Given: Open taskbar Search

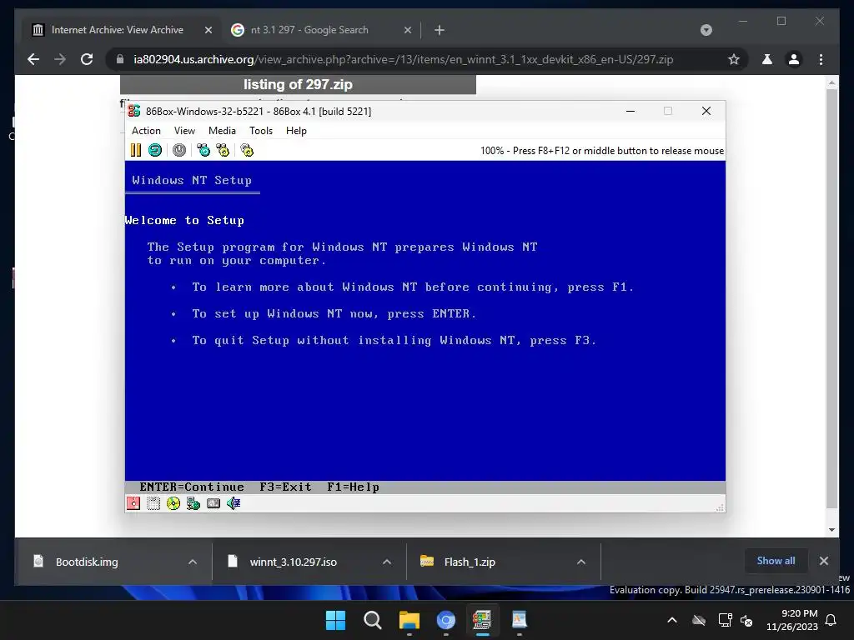Looking at the screenshot, I should coord(373,620).
